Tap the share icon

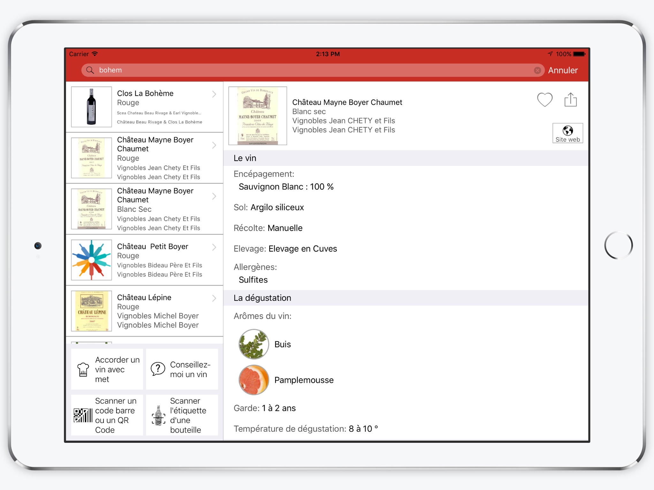(570, 100)
